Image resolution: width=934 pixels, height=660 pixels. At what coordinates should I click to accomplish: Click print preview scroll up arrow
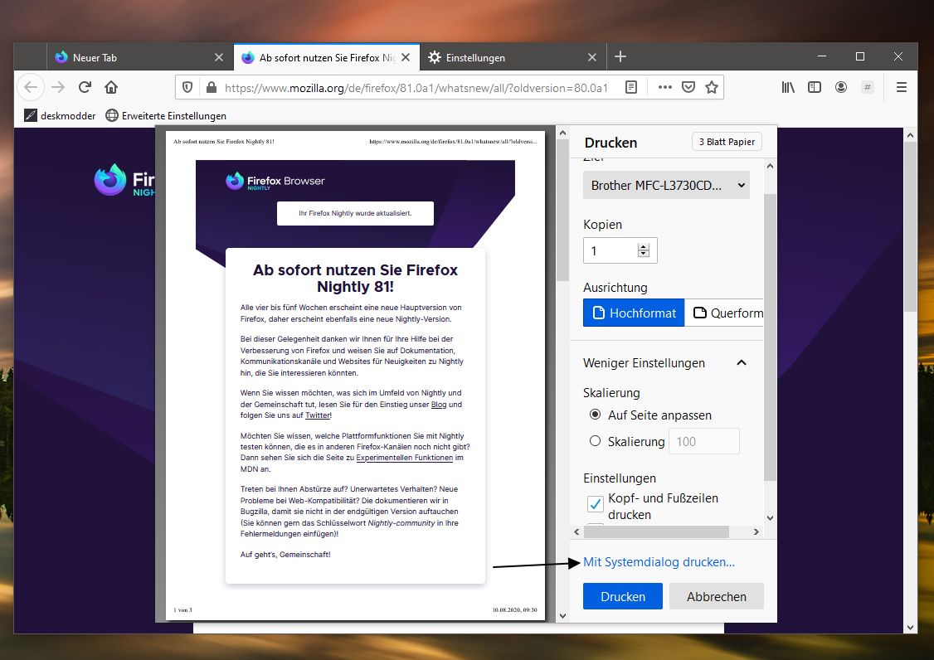coord(563,133)
